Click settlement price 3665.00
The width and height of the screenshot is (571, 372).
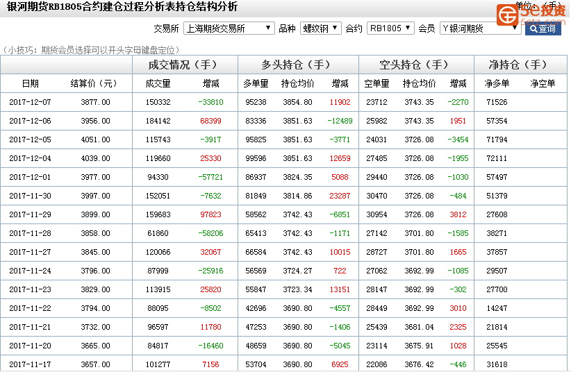[x=95, y=346]
